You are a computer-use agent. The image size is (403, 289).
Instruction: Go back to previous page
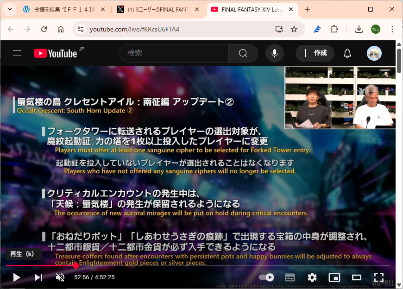click(11, 29)
